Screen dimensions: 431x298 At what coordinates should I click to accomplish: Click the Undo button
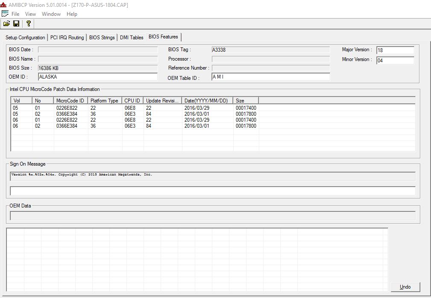pos(405,287)
